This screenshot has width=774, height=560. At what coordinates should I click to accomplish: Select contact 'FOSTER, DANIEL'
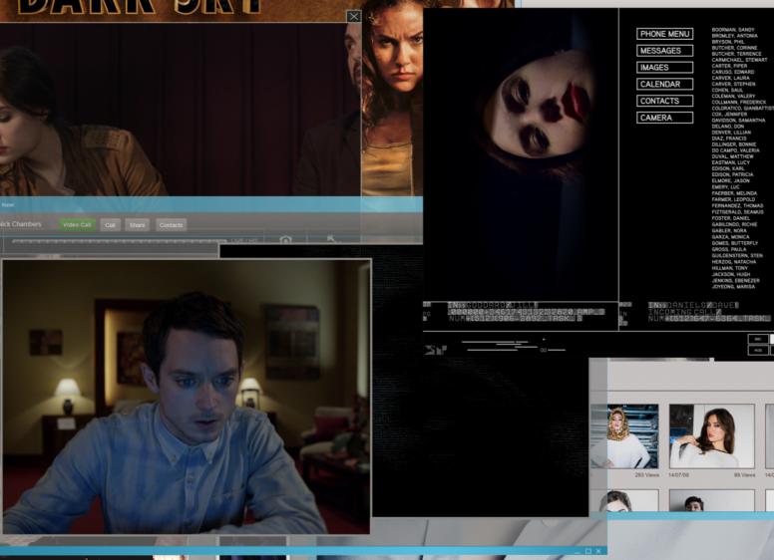pyautogui.click(x=730, y=218)
